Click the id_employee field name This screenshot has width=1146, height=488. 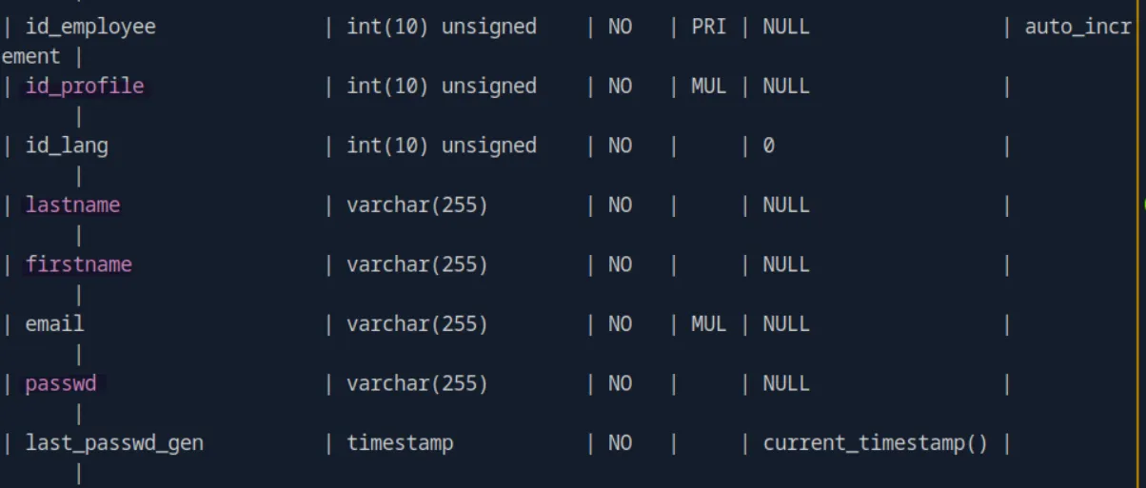point(90,27)
